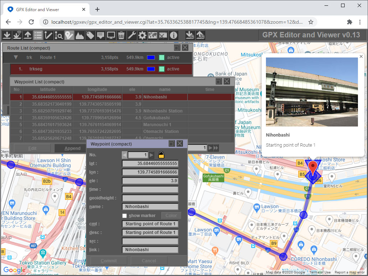Step to next waypoint number arrow
368x276 pixels.
pyautogui.click(x=152, y=155)
